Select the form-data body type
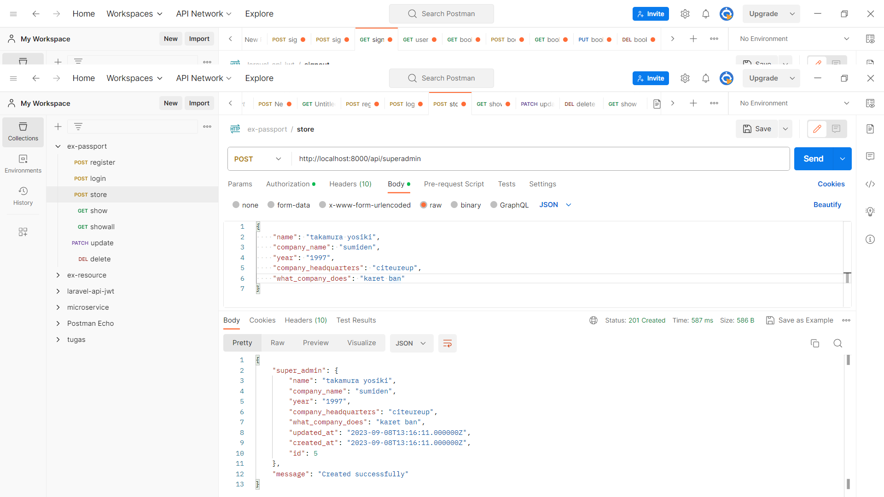884x497 pixels. point(271,205)
